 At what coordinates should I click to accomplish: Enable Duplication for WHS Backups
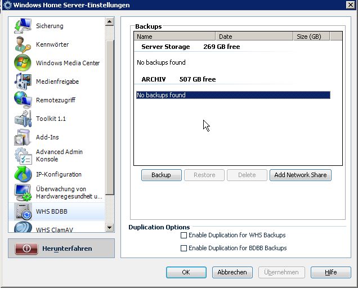[x=184, y=235]
